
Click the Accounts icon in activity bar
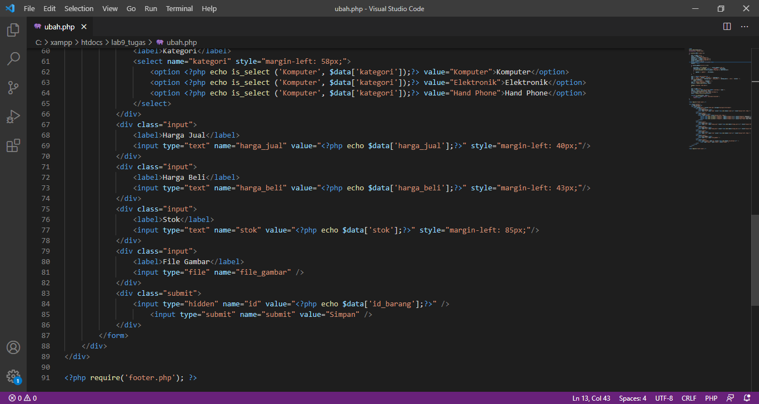pos(13,347)
